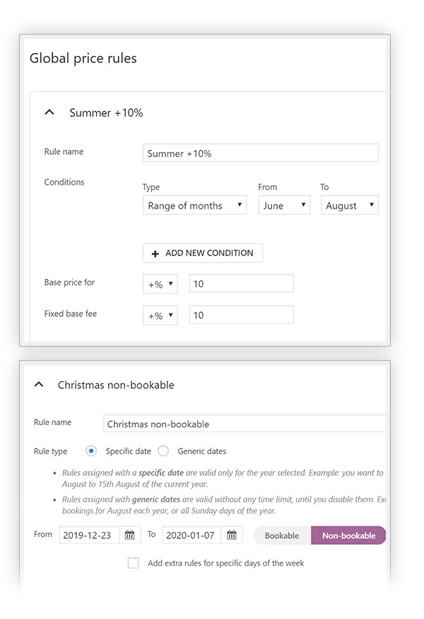Image resolution: width=424 pixels, height=619 pixels.
Task: Open the Range of months type dropdown
Action: pos(195,205)
